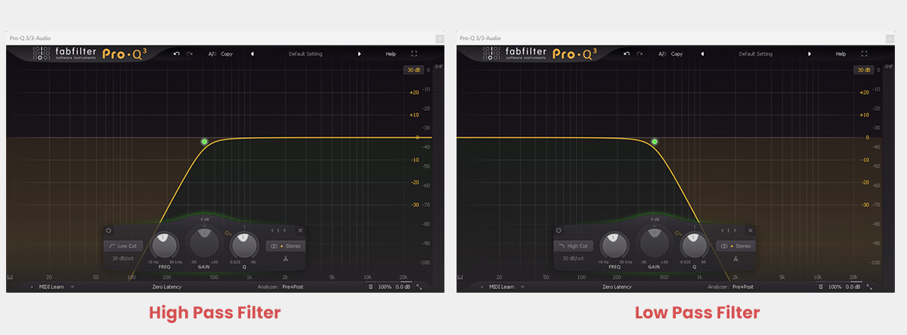Select next band arrow in High Cut panel
Viewport: 907px width, 335px height.
pyautogui.click(x=735, y=230)
